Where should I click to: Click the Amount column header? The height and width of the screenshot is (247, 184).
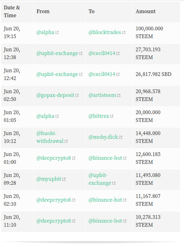tap(146, 11)
